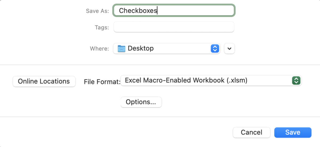The width and height of the screenshot is (320, 147).
Task: Cancel the save dialog
Action: point(251,132)
